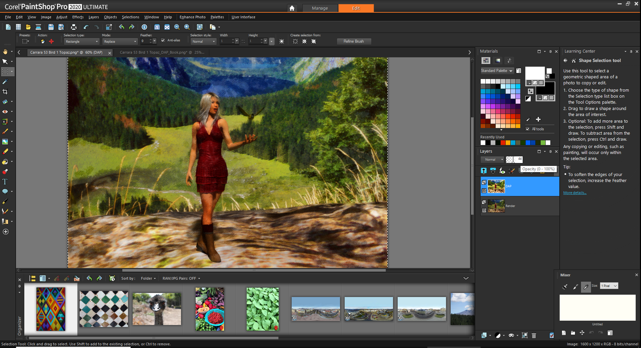Open the More details link
641x348 pixels.
575,193
